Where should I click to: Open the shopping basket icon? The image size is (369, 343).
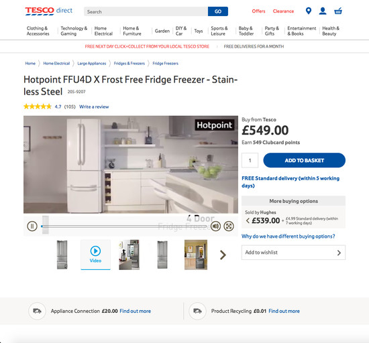[338, 11]
